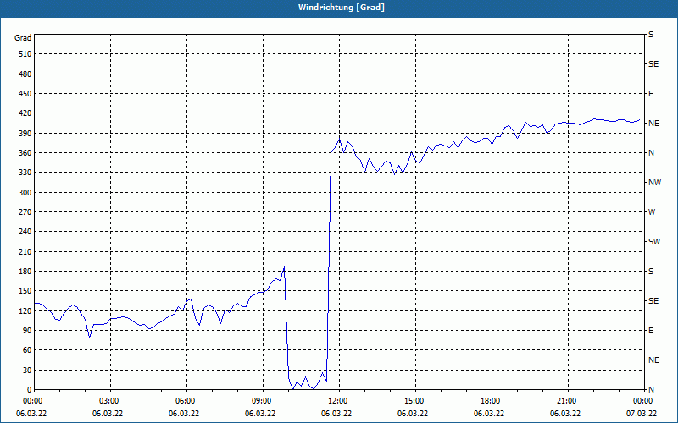Click the '180' degree axis label

pos(25,272)
